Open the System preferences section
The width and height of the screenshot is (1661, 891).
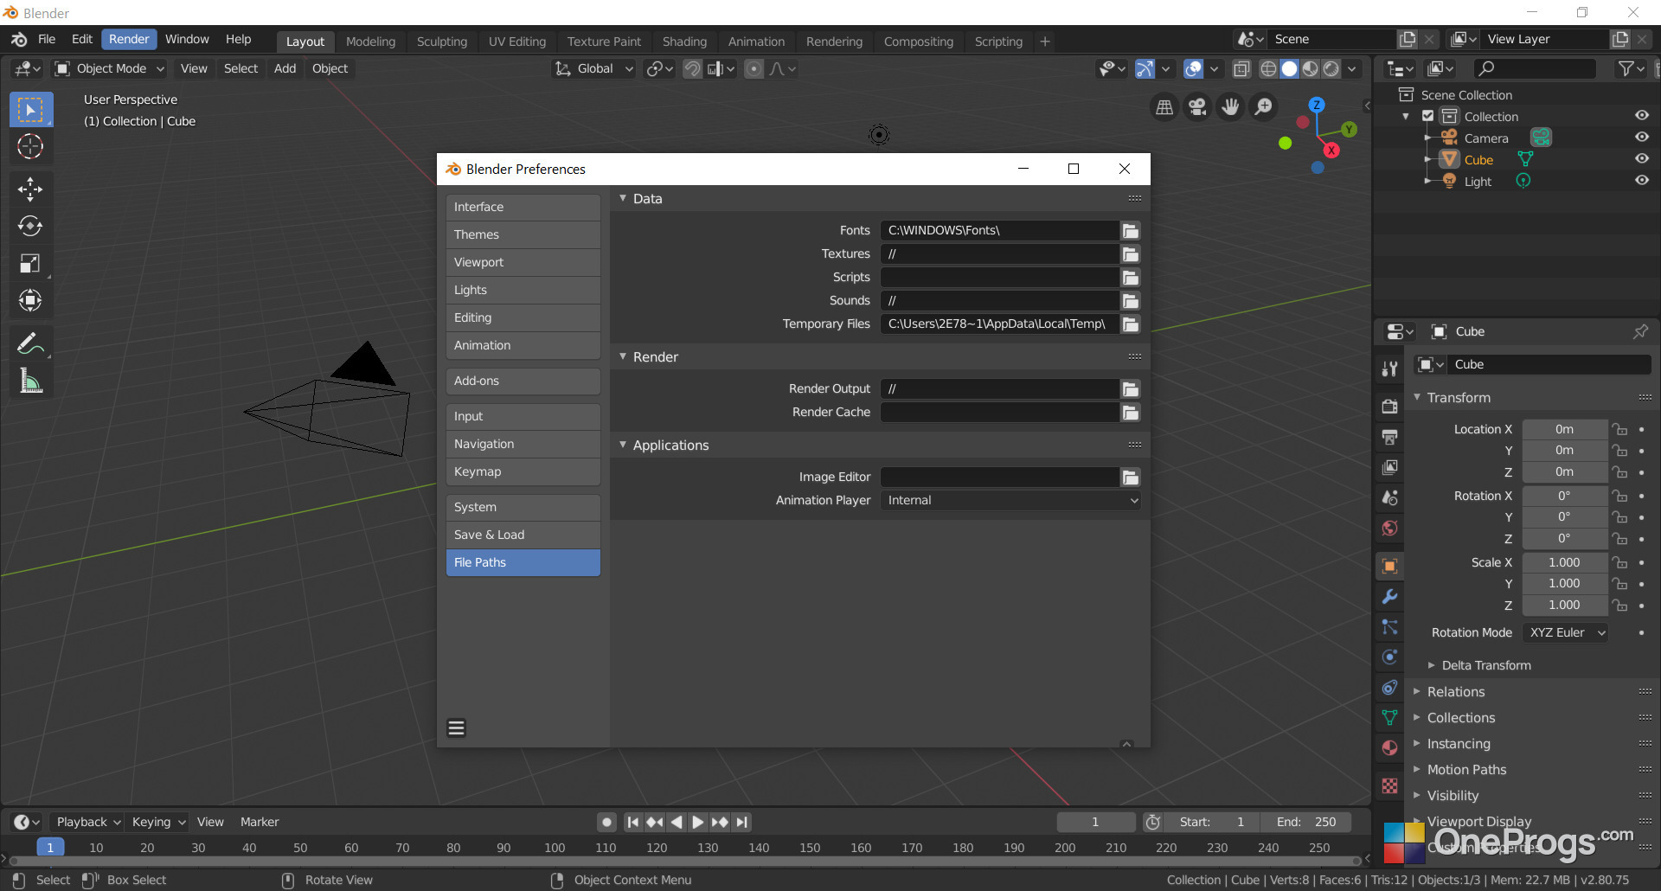tap(523, 507)
